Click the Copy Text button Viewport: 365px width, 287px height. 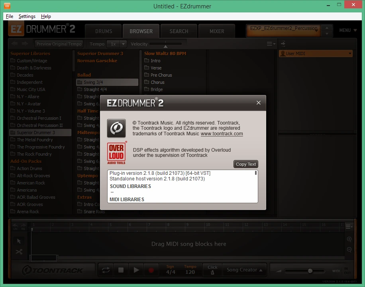coord(246,164)
